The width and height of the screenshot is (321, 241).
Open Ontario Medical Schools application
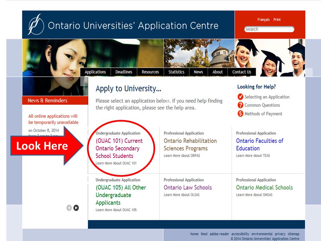[x=264, y=187]
